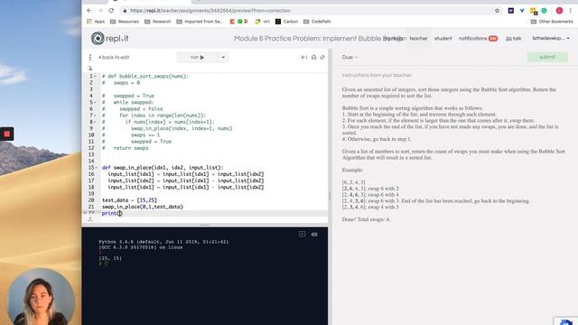This screenshot has width=578, height=325.
Task: Click the dark blue extension icon
Action: pyautogui.click(x=510, y=11)
